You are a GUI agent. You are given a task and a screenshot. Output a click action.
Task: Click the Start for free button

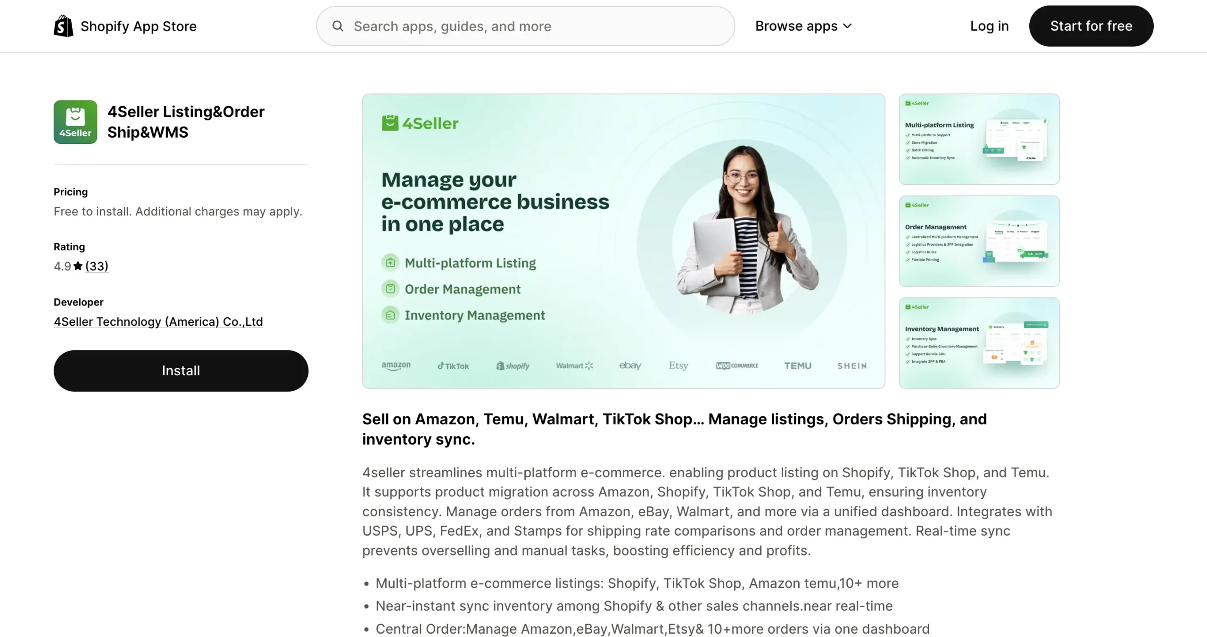coord(1091,26)
